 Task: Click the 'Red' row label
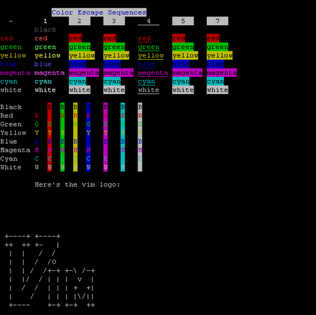point(7,116)
